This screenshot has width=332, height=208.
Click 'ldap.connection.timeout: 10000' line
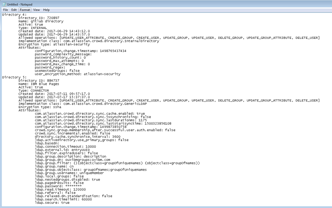click(x=65, y=147)
